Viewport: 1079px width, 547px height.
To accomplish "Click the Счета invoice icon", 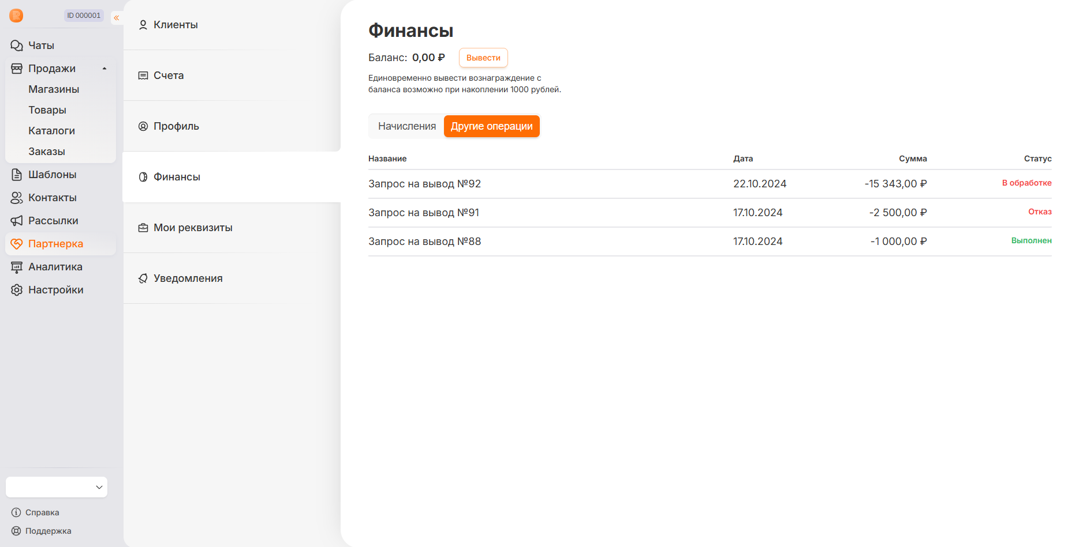I will pyautogui.click(x=143, y=76).
